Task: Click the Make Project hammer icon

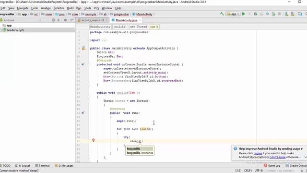Action: click(x=222, y=14)
